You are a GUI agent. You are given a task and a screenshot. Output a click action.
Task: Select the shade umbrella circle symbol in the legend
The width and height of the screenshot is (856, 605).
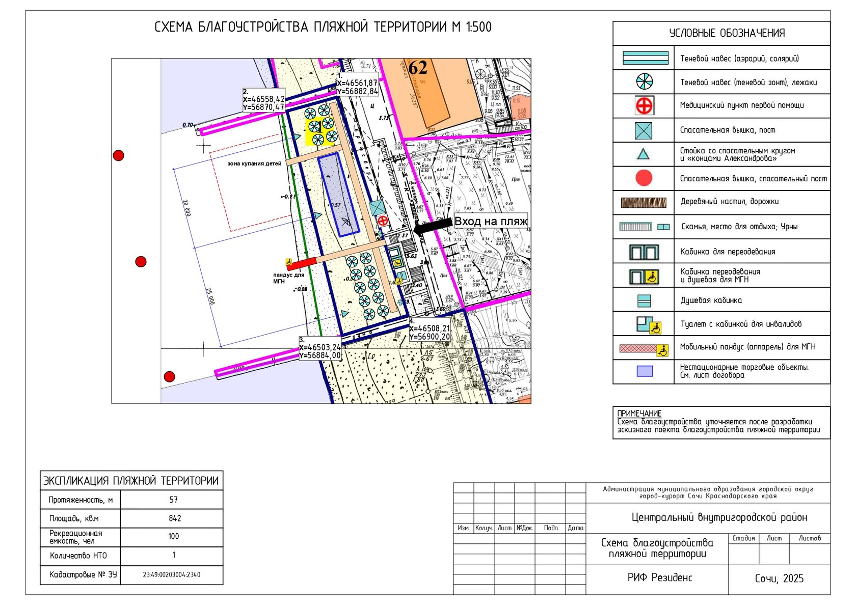[x=645, y=82]
